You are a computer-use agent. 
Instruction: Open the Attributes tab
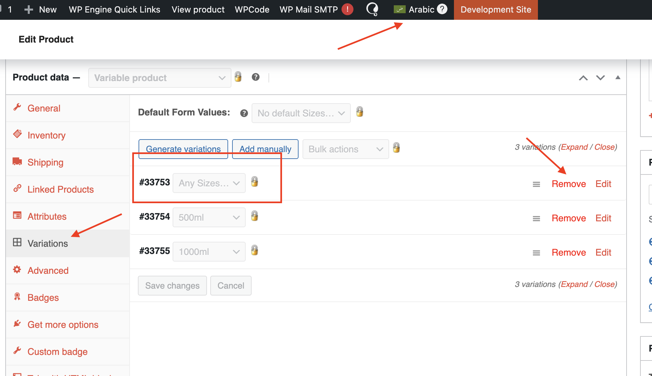point(47,216)
